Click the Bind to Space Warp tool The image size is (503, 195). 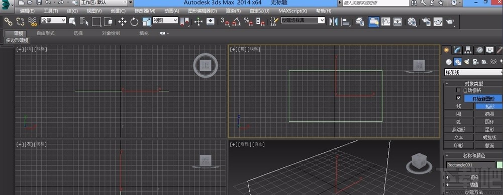(x=32, y=22)
